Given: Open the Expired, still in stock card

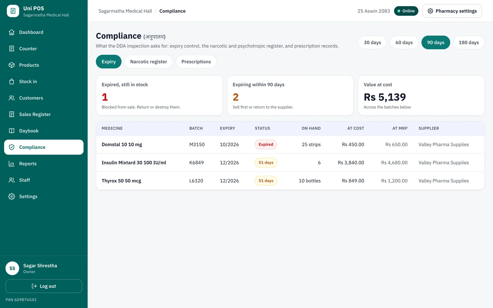Looking at the screenshot, I should [159, 95].
